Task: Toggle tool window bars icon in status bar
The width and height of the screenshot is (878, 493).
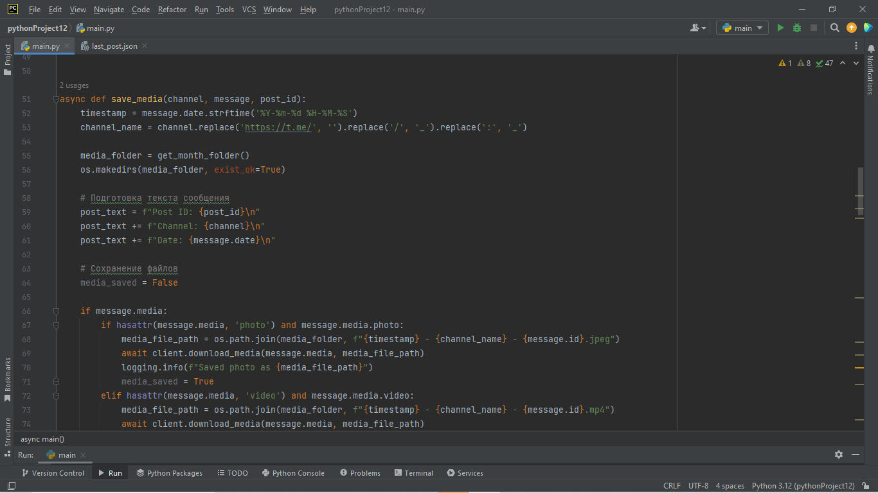Action: tap(11, 486)
